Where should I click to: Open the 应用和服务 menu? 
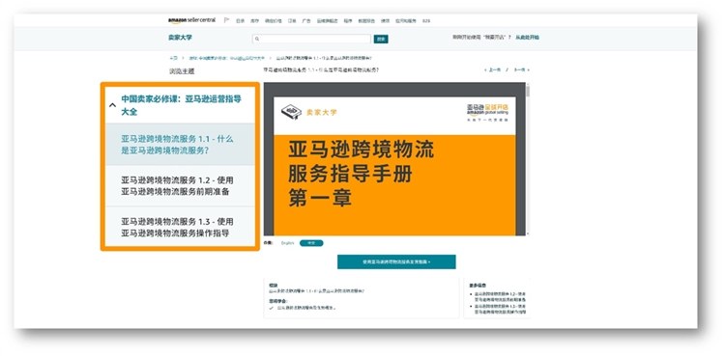click(406, 21)
